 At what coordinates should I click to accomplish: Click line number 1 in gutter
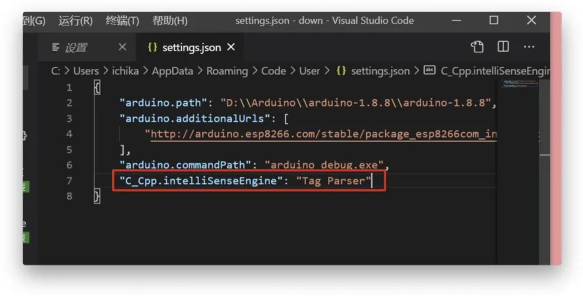pos(69,88)
